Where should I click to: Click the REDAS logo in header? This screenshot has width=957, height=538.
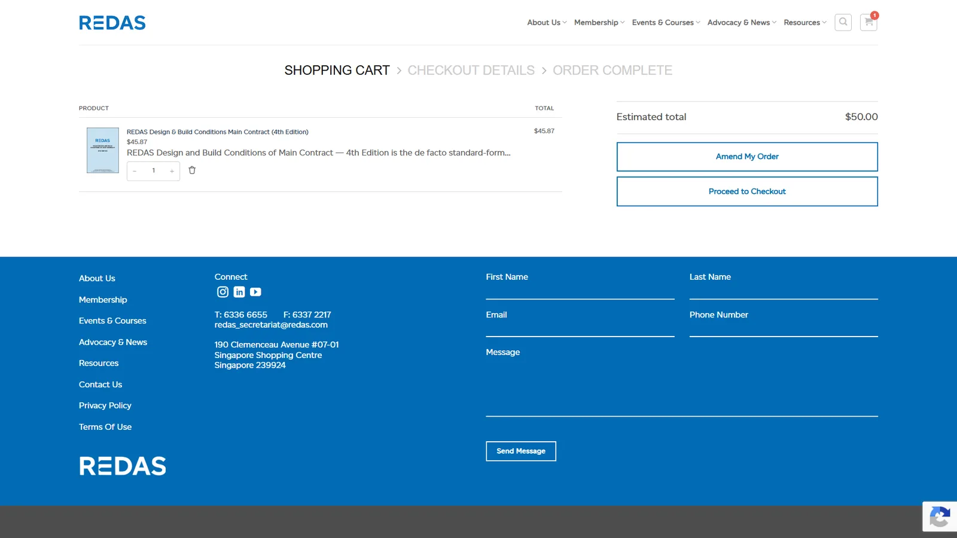[x=112, y=23]
